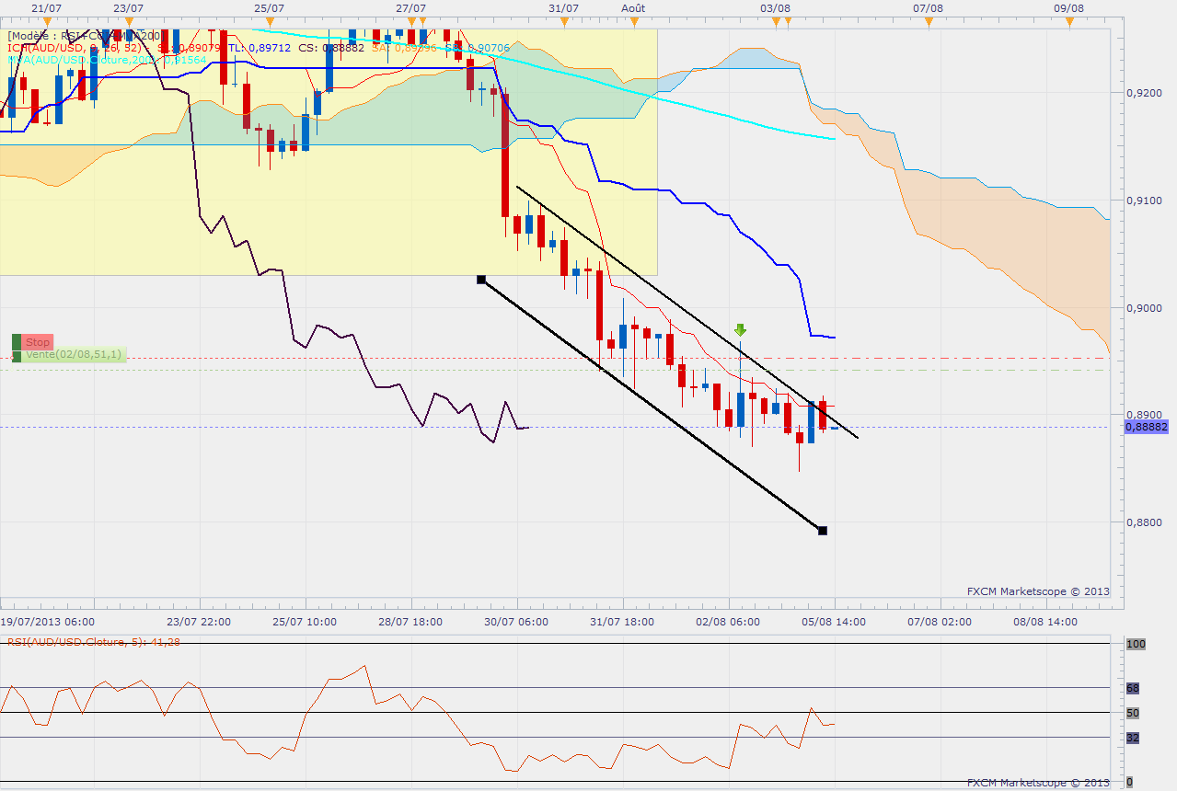Click the orange marker under 21/07

[47, 20]
